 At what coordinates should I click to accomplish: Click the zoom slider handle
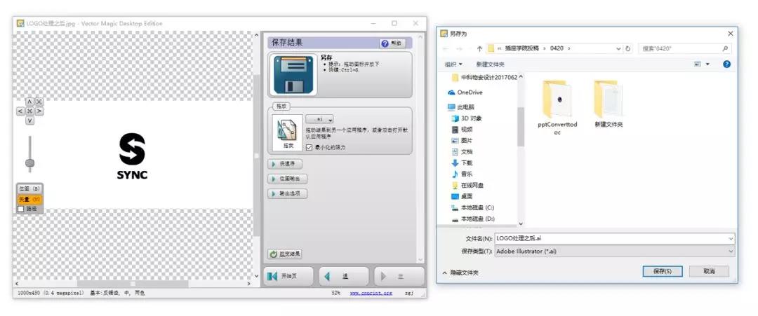click(29, 163)
